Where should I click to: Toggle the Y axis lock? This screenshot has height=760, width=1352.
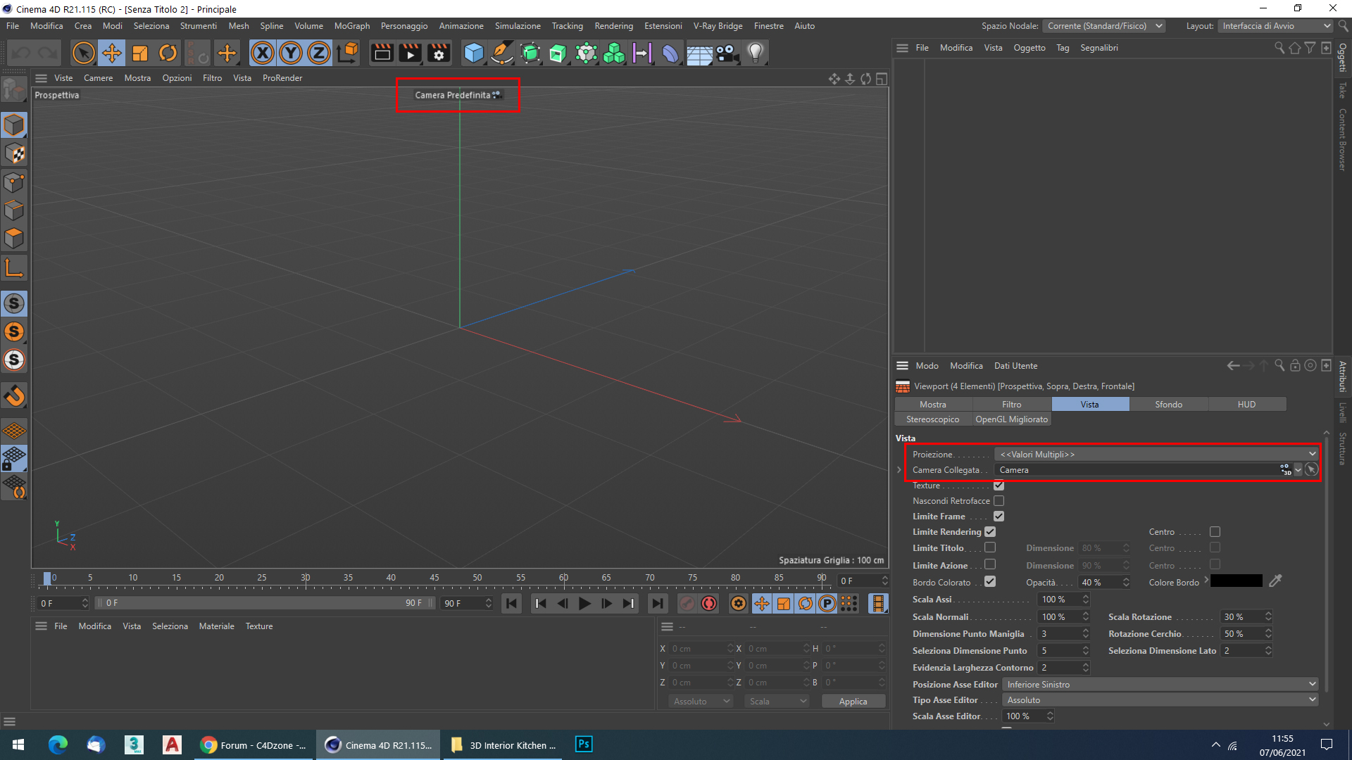tap(290, 53)
